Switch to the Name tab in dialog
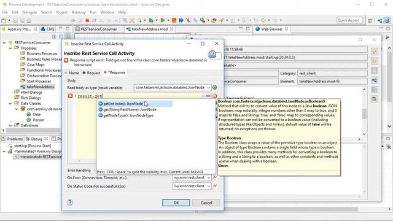Image resolution: width=393 pixels, height=221 pixels. click(72, 73)
